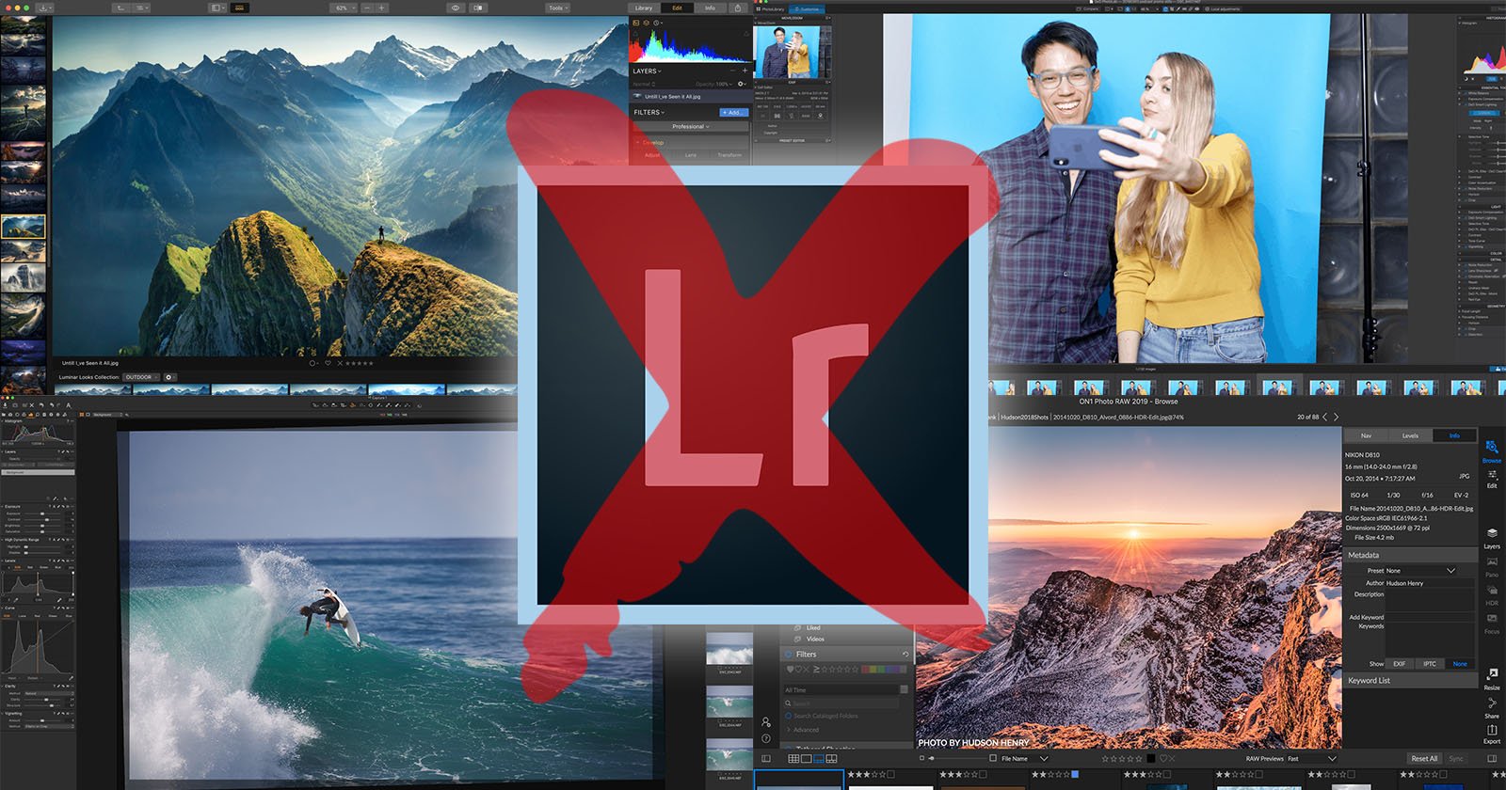Select the ON1 Info panel tab
Screen dimensions: 1506x790
click(x=1454, y=435)
